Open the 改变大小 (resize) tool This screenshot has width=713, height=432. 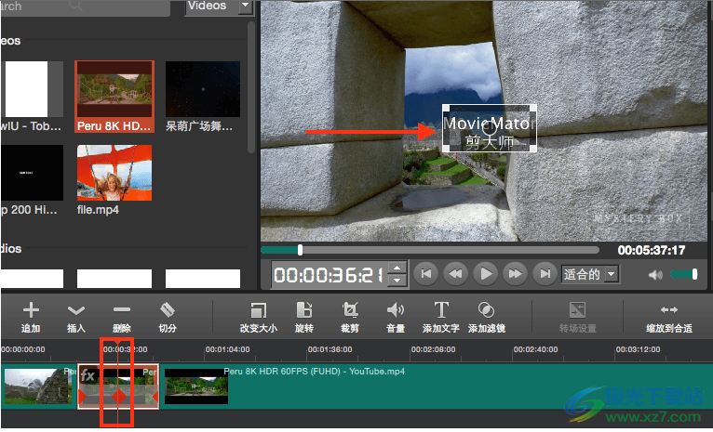(258, 310)
